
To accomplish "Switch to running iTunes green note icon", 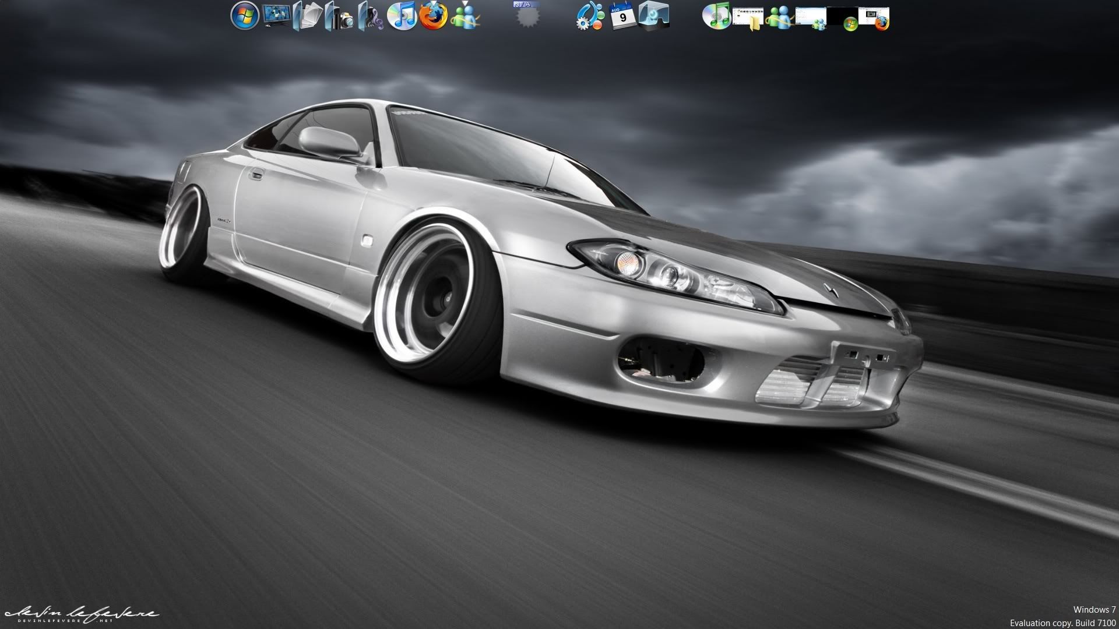I will click(x=716, y=16).
